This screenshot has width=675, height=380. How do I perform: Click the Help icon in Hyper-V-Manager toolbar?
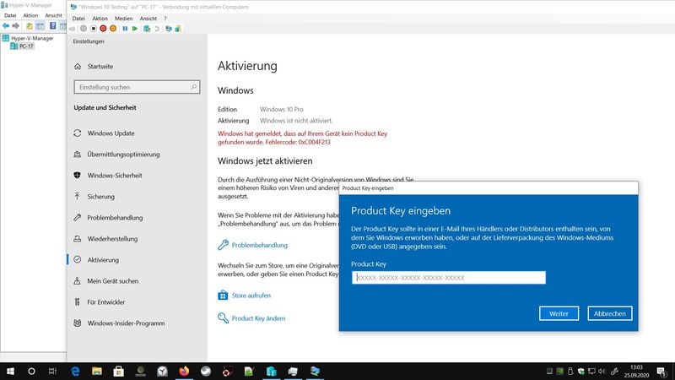tap(52, 26)
